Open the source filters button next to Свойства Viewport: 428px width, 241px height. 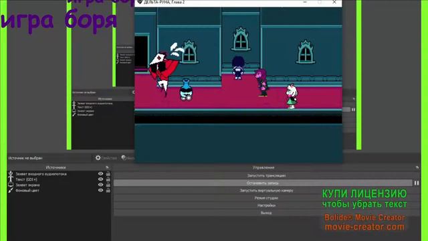128,158
